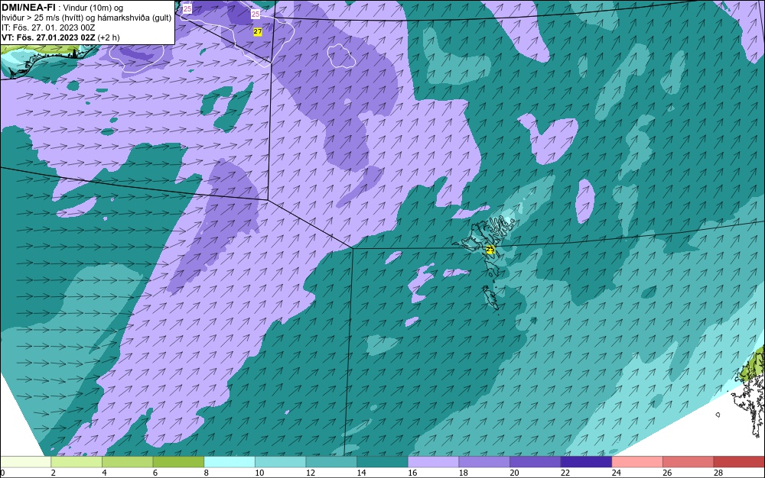Click the legend scale number 10
Viewport: 765px width, 478px height.
click(259, 473)
